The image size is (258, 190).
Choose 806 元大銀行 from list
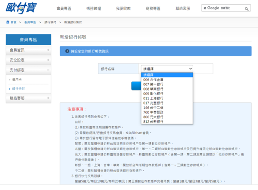[x=167, y=117]
